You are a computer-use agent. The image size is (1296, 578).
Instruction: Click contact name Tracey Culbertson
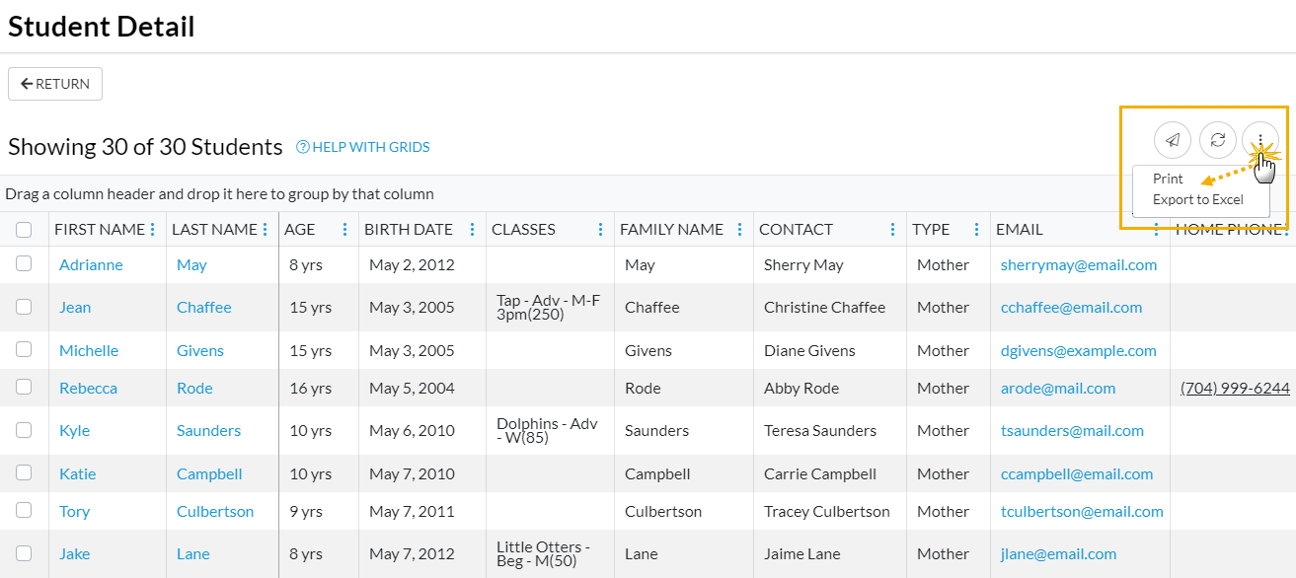pos(827,511)
